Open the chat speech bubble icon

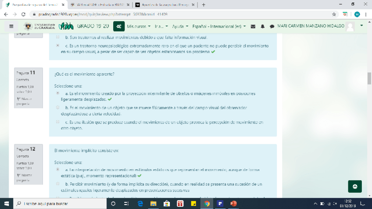coord(272,26)
